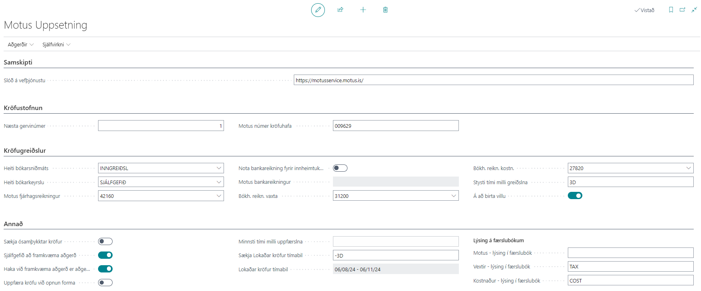The image size is (701, 291).
Task: Expand the Heiti bókarkeyrslu dropdown arrow
Action: [x=219, y=182]
